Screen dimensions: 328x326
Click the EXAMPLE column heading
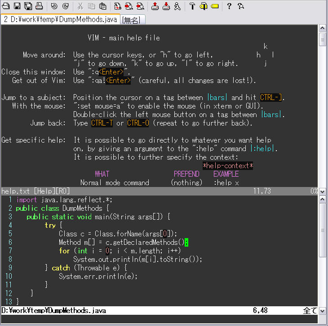pos(226,174)
